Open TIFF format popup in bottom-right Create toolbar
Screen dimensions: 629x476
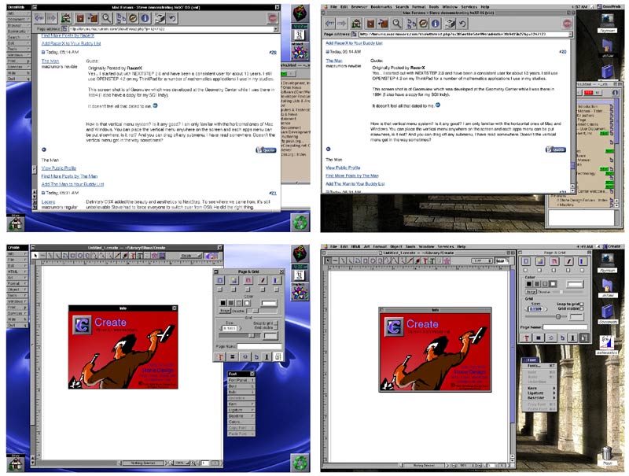(482, 261)
